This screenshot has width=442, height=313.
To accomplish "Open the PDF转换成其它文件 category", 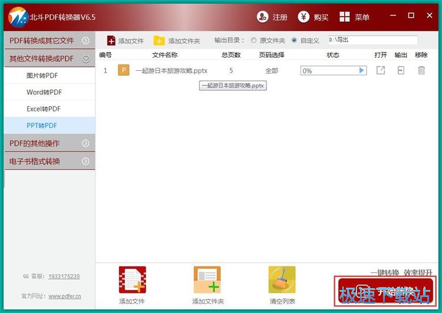I will (x=50, y=41).
